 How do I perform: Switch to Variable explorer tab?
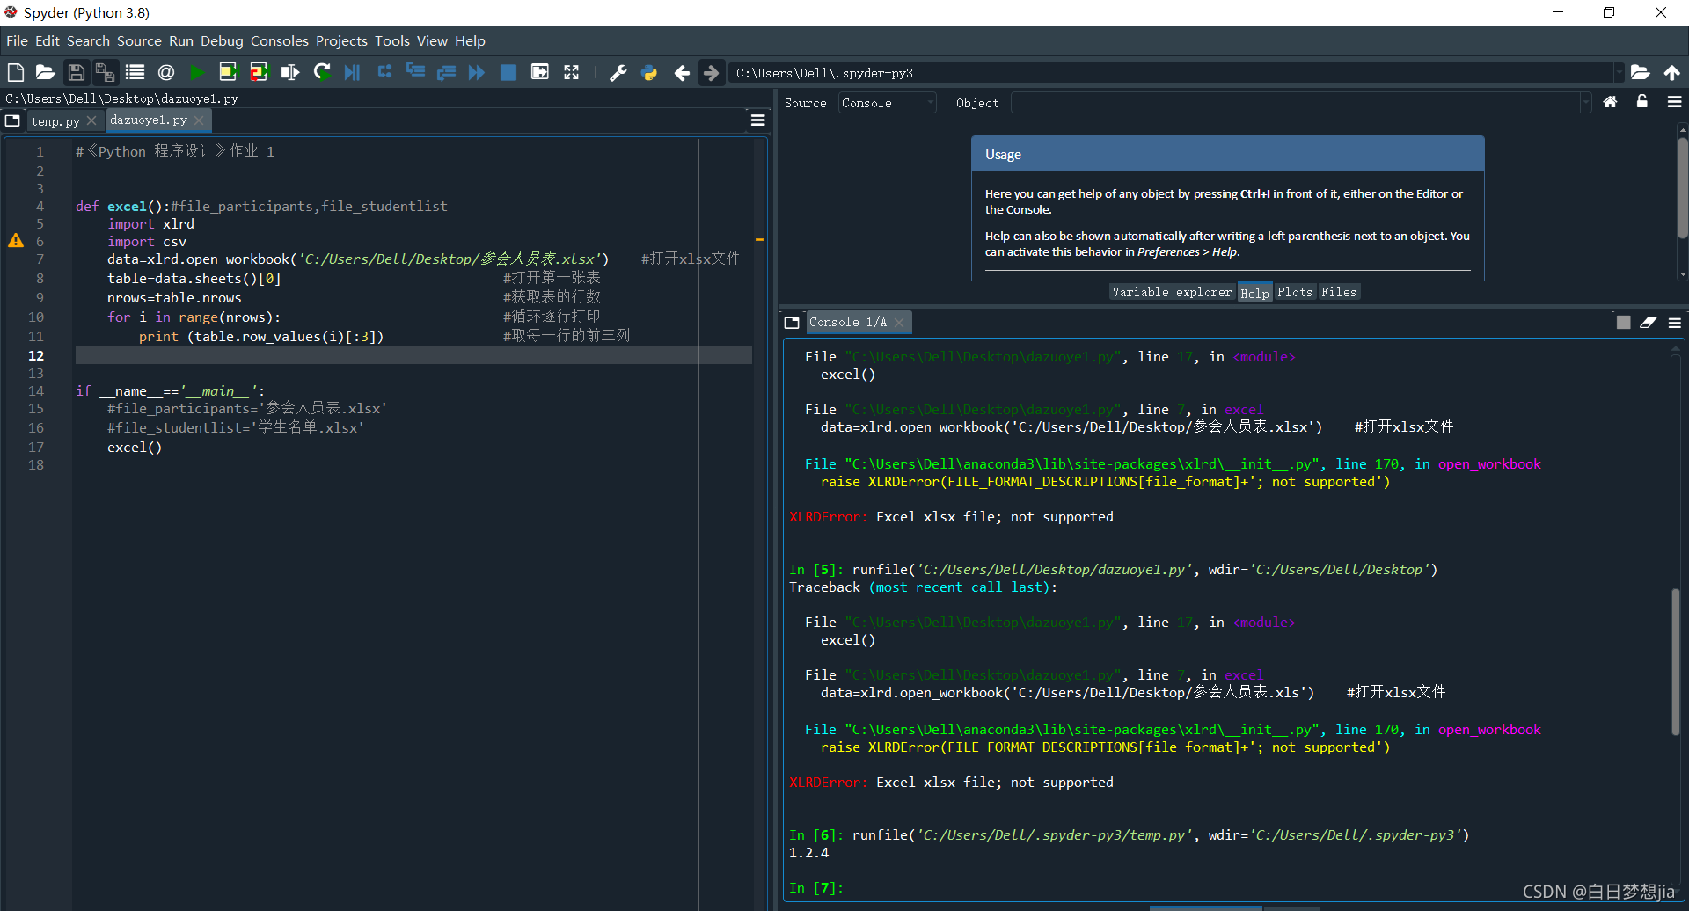pos(1172,292)
